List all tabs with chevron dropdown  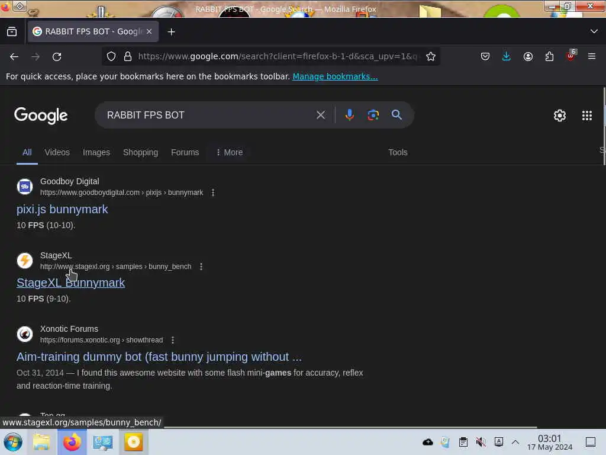click(x=594, y=31)
